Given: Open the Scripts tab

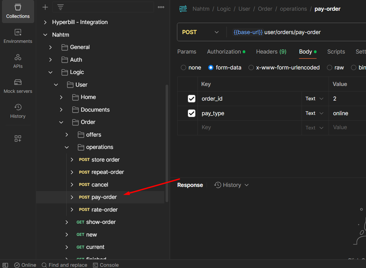Looking at the screenshot, I should [x=336, y=52].
